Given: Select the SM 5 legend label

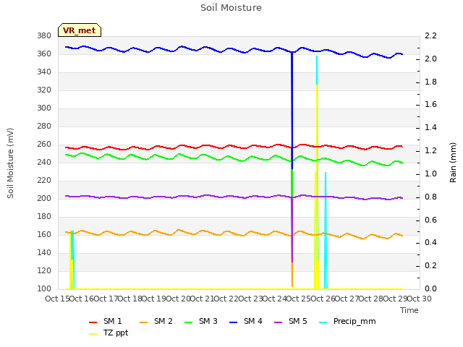Looking at the screenshot, I should coord(298,321).
